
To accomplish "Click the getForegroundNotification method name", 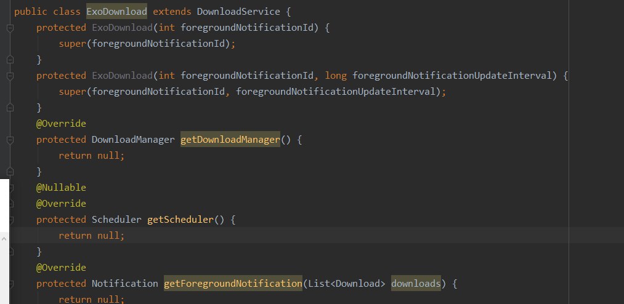I will click(x=233, y=284).
